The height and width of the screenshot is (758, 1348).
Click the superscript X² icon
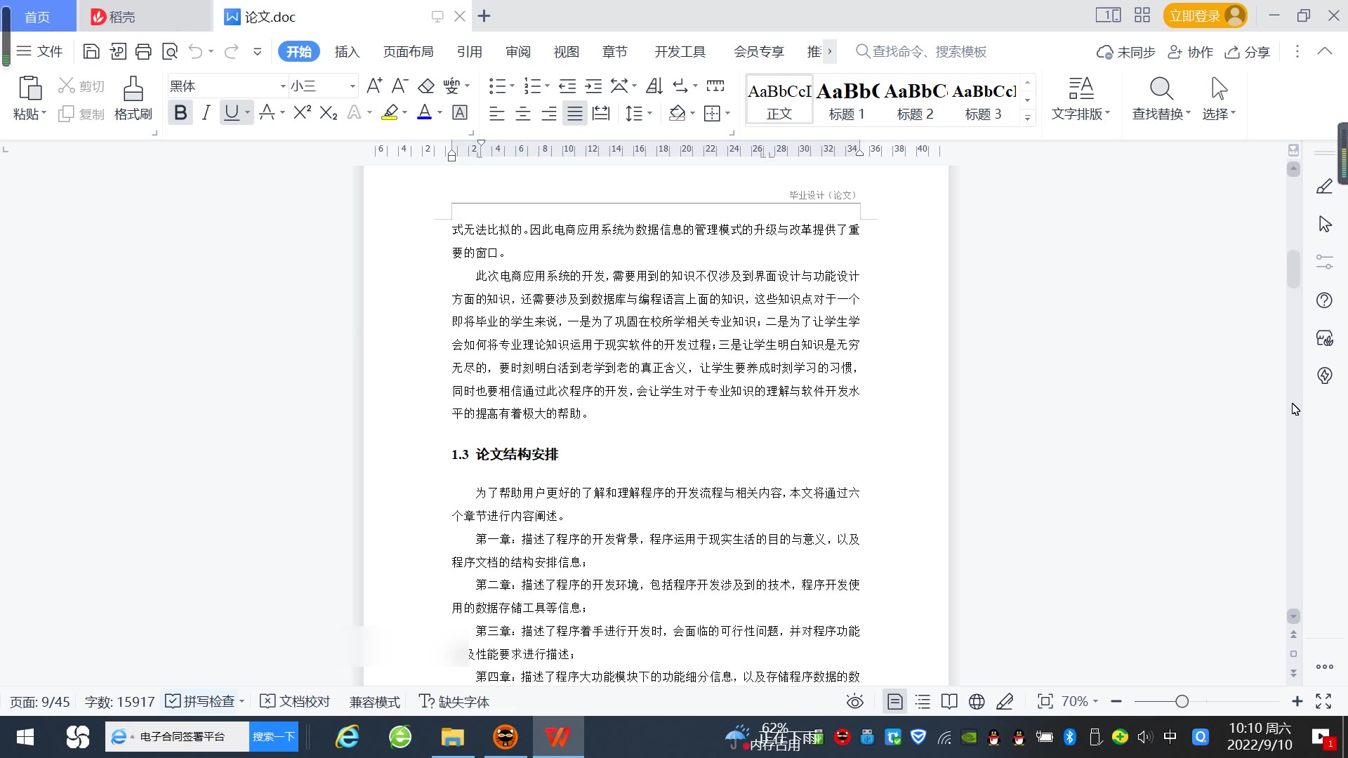coord(302,113)
